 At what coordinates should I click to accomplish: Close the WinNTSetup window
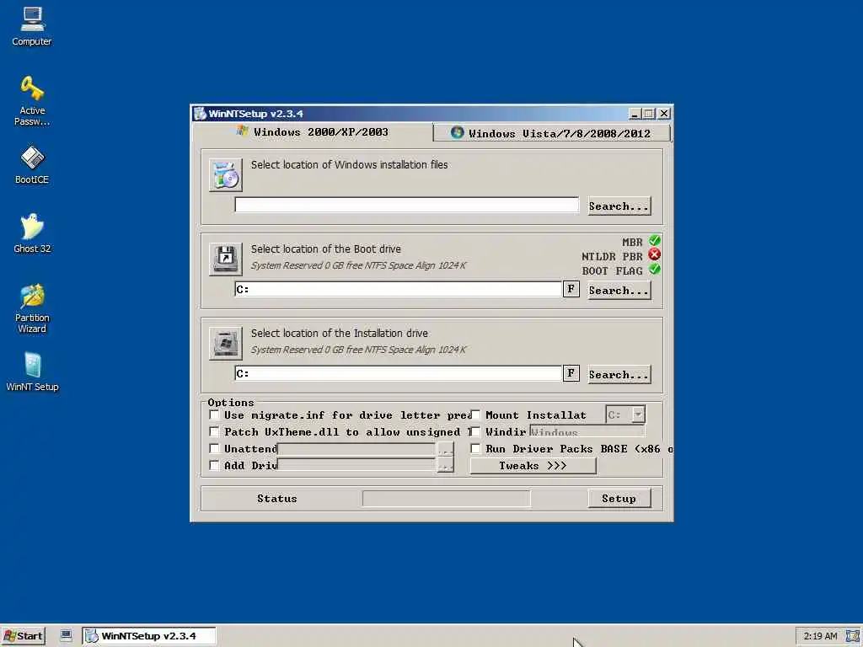(x=664, y=114)
